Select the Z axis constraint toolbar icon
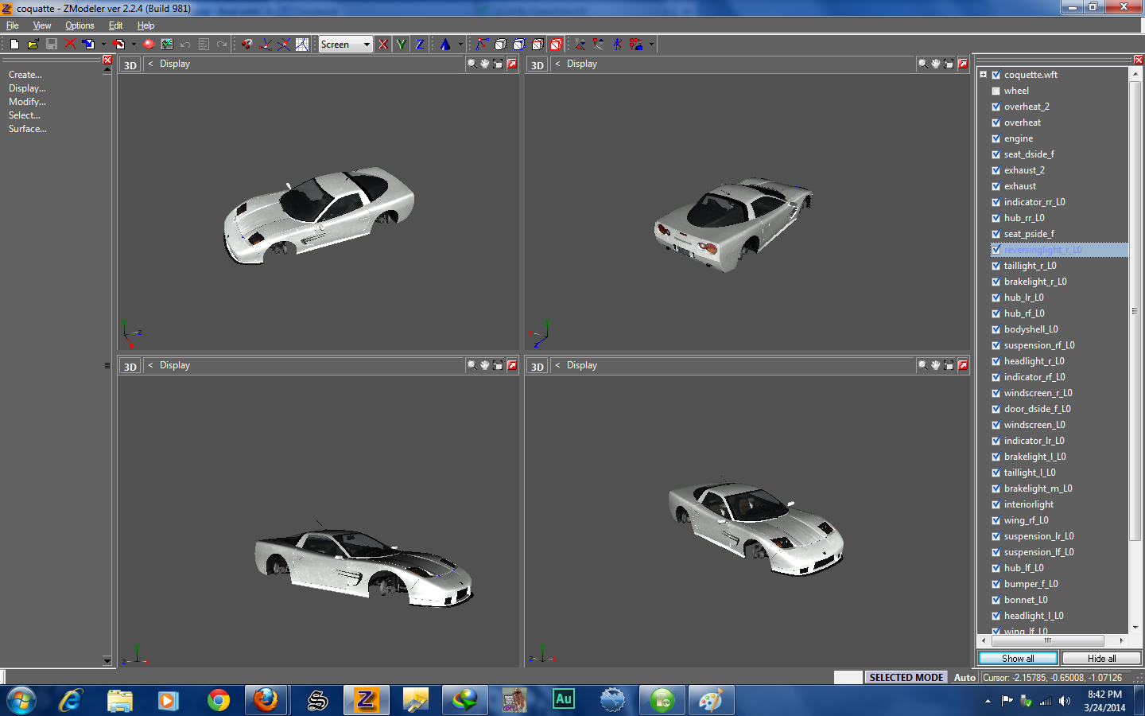 (419, 44)
